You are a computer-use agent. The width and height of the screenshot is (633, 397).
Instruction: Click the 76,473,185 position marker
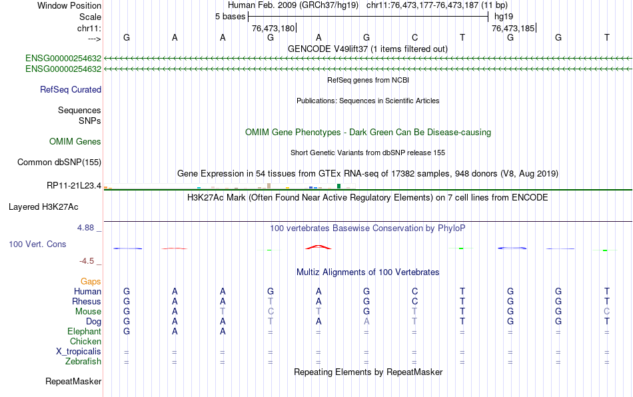click(x=514, y=28)
